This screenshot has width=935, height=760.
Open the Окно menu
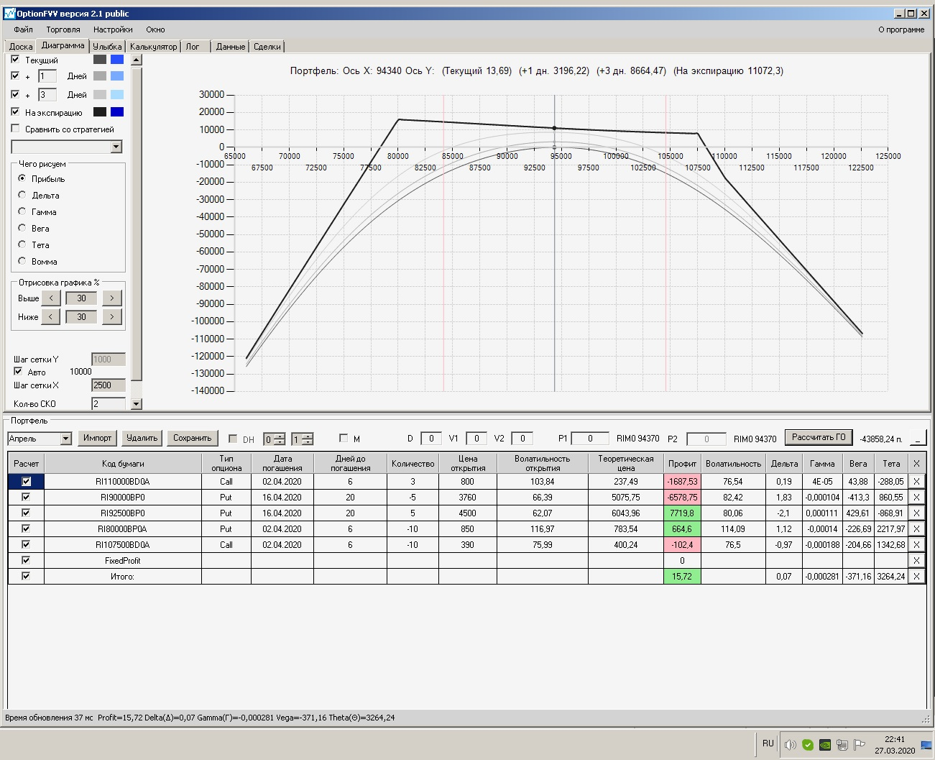coord(155,29)
